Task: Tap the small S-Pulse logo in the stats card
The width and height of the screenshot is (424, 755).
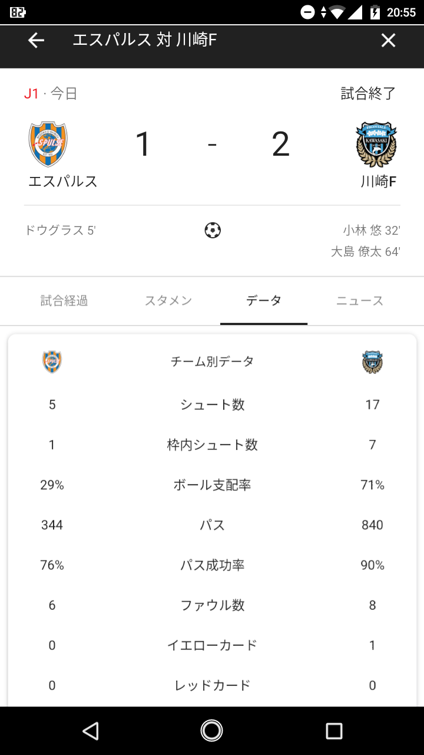Action: pyautogui.click(x=52, y=362)
